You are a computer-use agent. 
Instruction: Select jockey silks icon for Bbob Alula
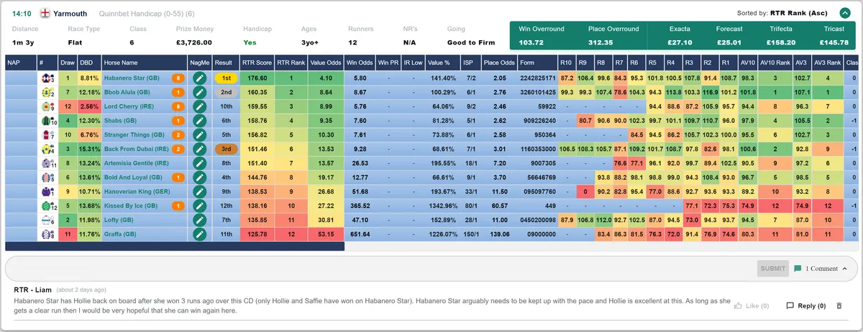47,92
